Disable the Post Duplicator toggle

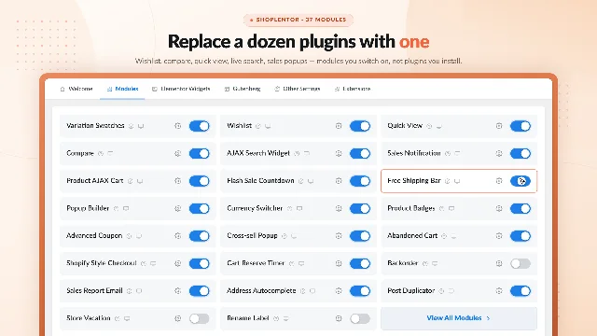tap(521, 290)
